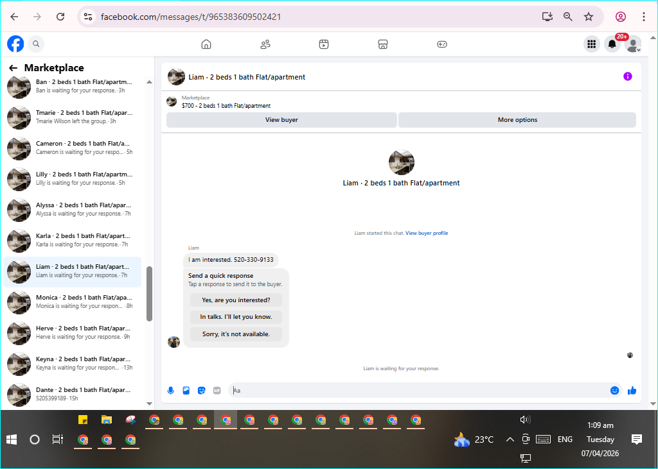Open the Windows Start button
Viewport: 658px width, 469px height.
coord(12,439)
